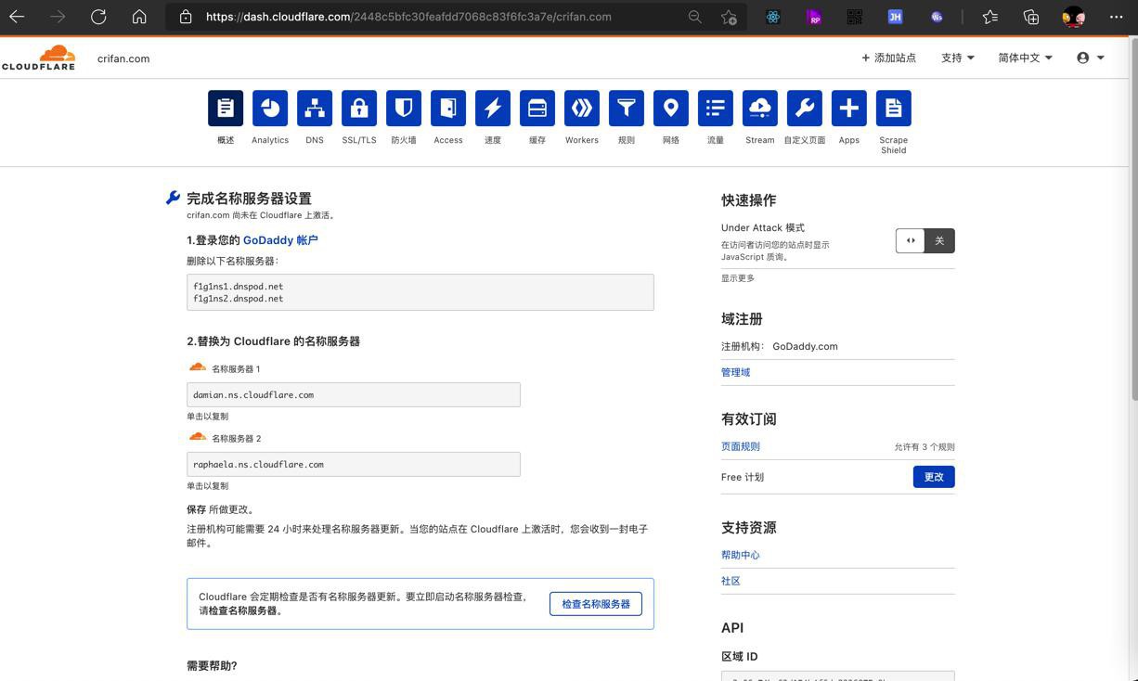This screenshot has height=681, width=1138.
Task: Click the React DevTools extension icon
Action: [773, 17]
